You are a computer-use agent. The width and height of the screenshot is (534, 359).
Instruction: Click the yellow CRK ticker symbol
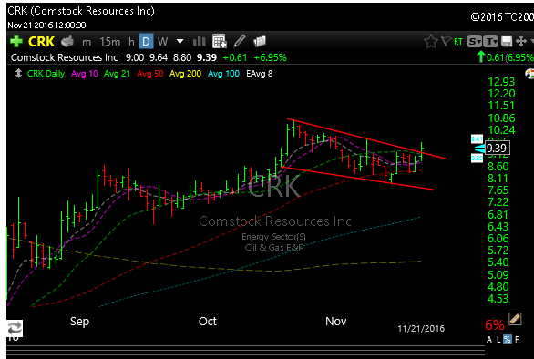point(41,42)
